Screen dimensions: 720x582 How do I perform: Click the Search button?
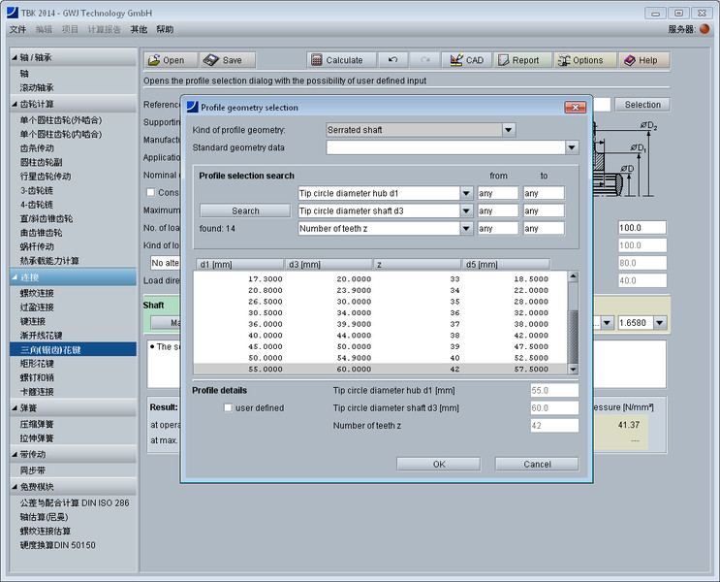point(245,210)
